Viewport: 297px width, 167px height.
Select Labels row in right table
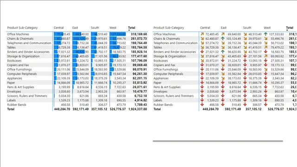pyautogui.click(x=158, y=100)
